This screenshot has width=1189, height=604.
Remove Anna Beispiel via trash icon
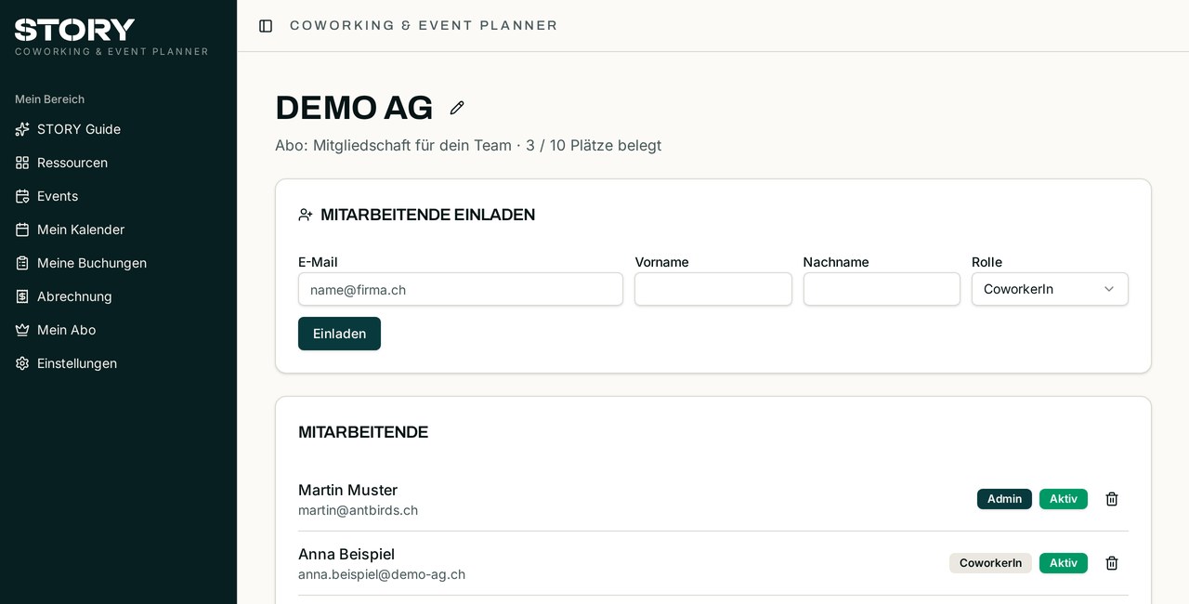pyautogui.click(x=1112, y=563)
